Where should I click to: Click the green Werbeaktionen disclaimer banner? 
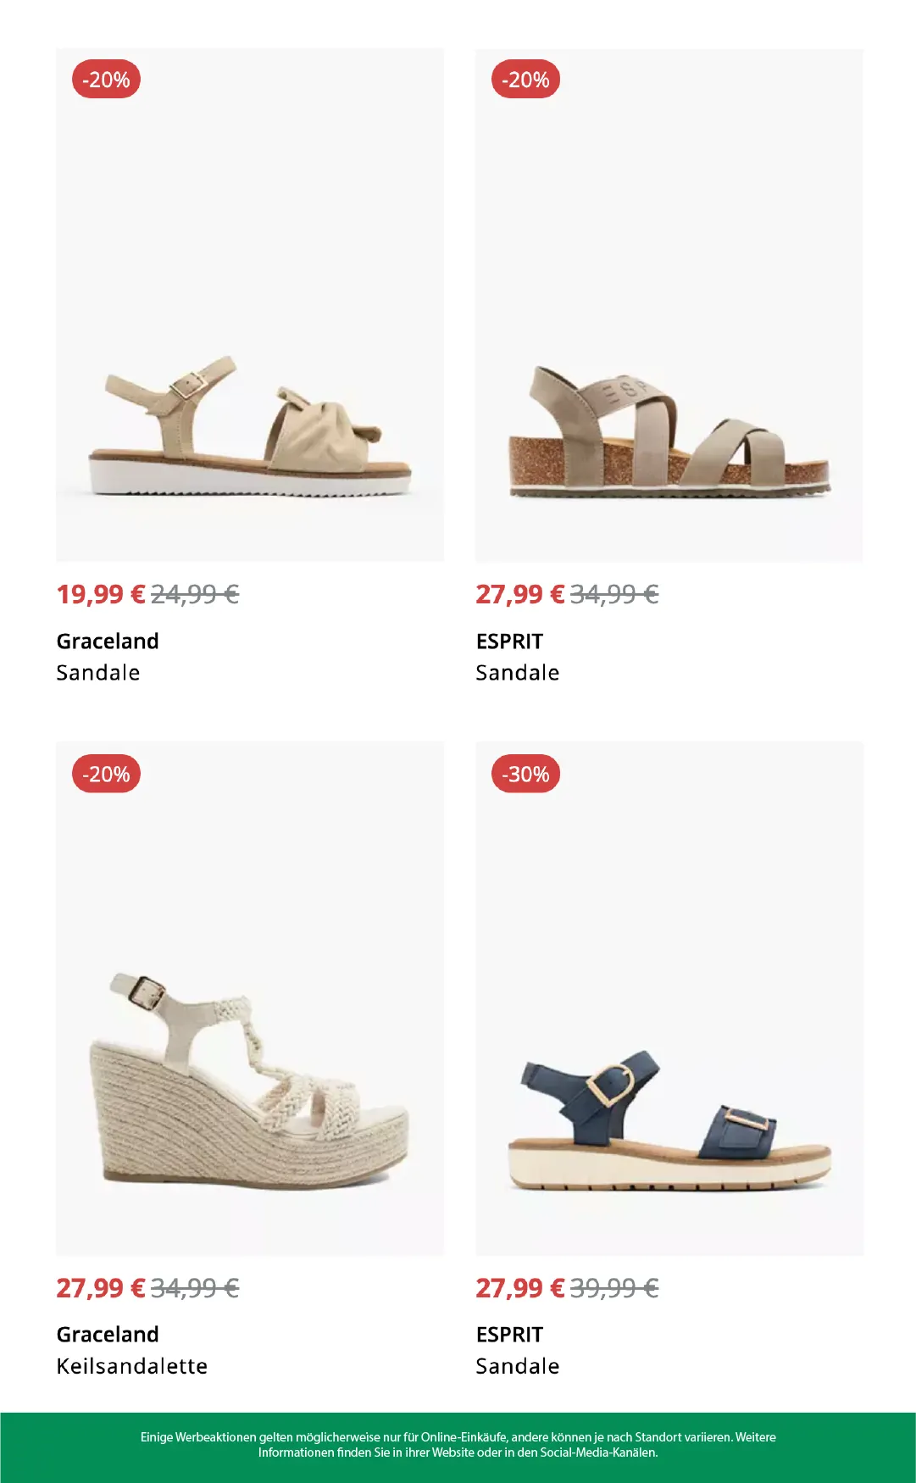[458, 1447]
